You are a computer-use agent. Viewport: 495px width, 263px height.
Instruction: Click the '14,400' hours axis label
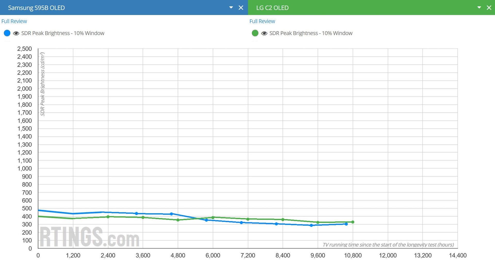point(458,256)
